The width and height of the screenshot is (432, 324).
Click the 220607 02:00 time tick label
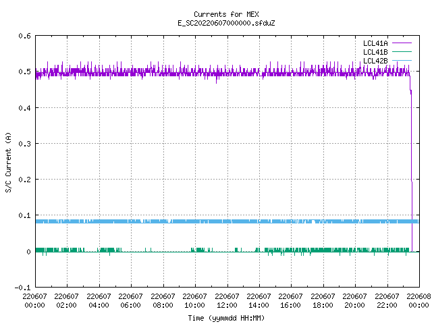pyautogui.click(x=66, y=300)
